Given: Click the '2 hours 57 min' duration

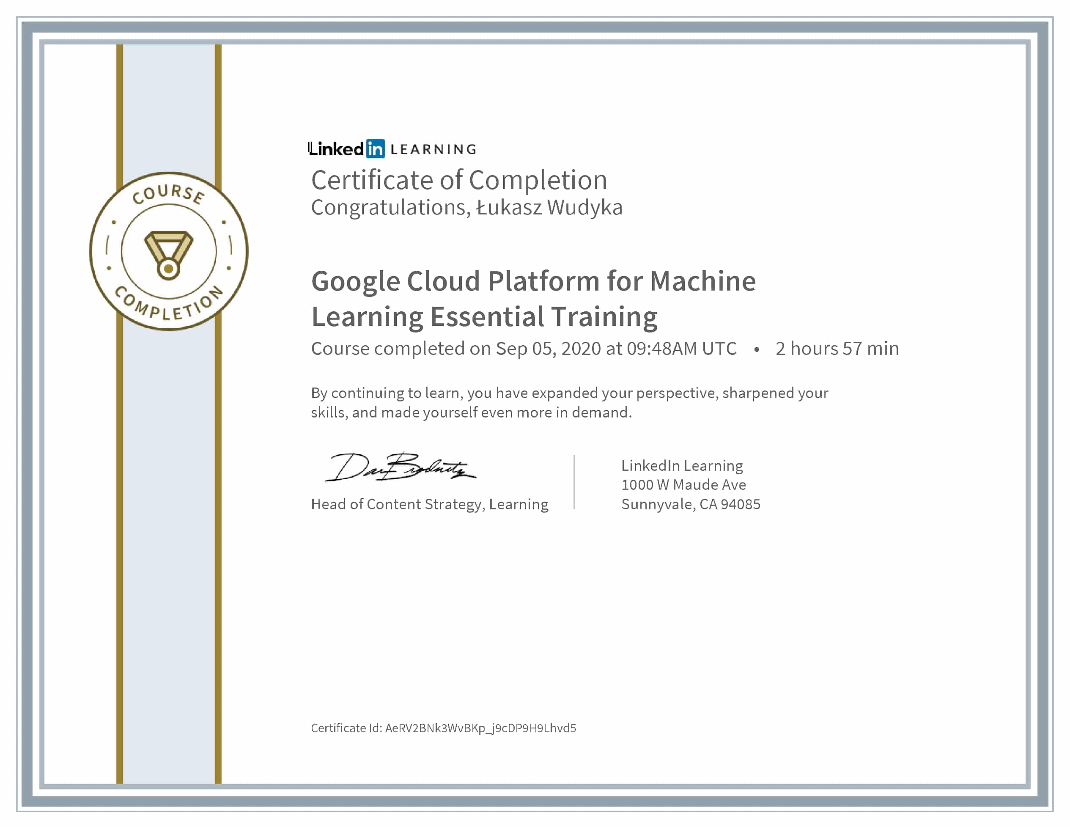Looking at the screenshot, I should pyautogui.click(x=837, y=348).
